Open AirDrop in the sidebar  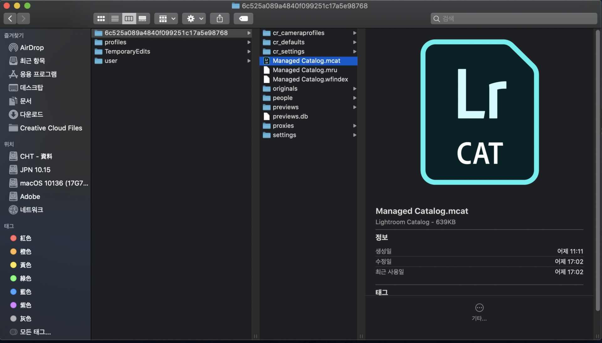(x=32, y=48)
